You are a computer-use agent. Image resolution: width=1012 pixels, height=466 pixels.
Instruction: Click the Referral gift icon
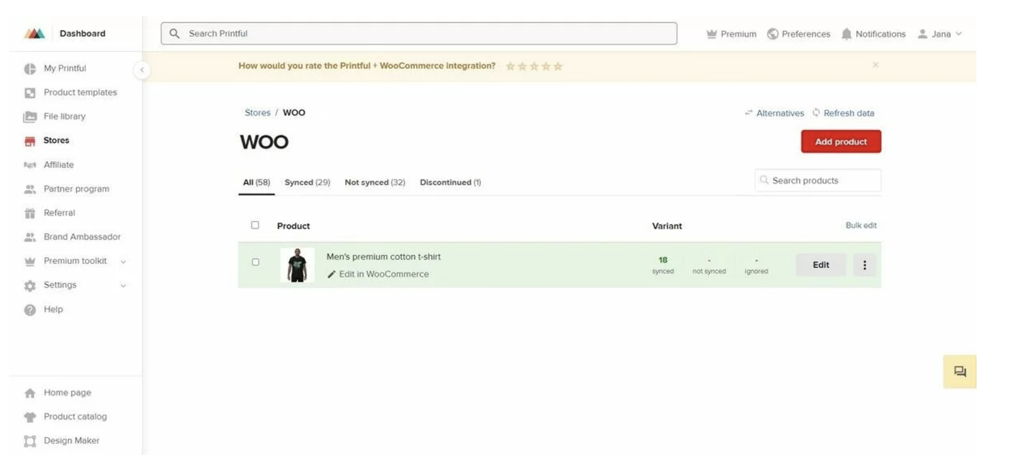point(30,213)
